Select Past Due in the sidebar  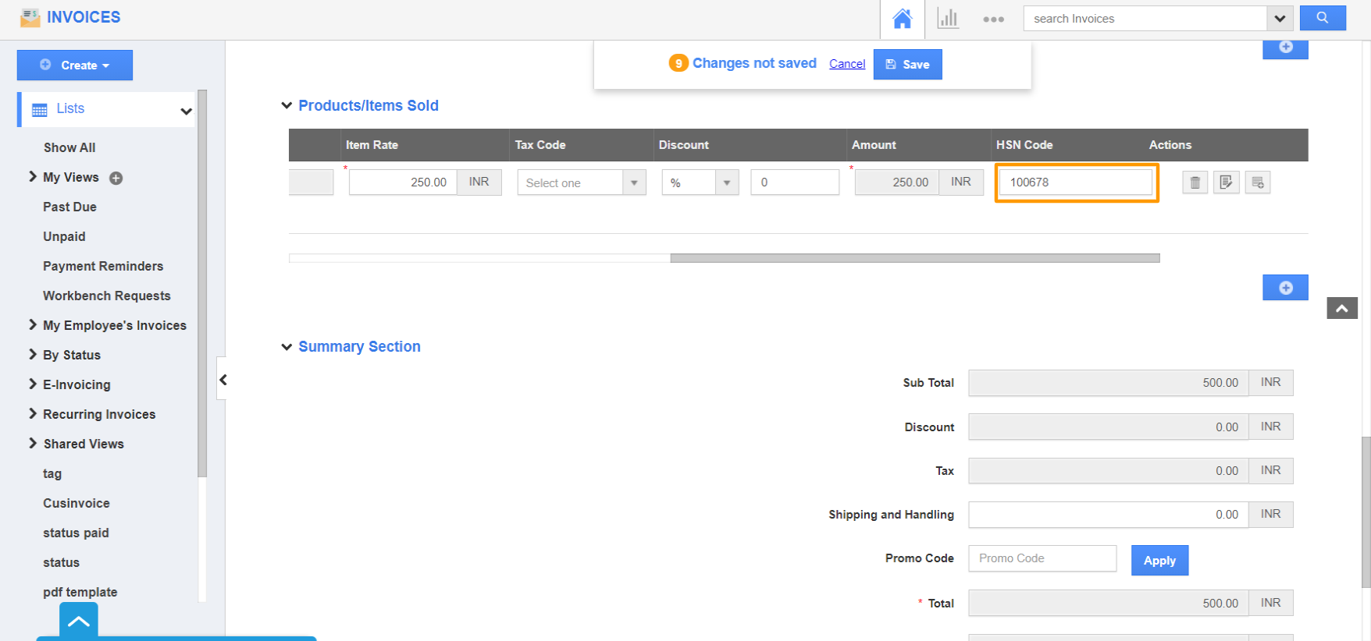tap(69, 207)
